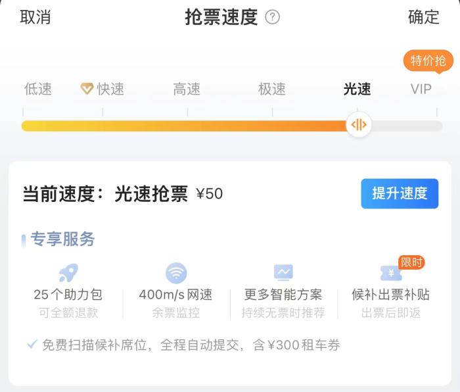The image size is (460, 392).
Task: Click the diamond icon beside 快速
Action: (x=87, y=89)
